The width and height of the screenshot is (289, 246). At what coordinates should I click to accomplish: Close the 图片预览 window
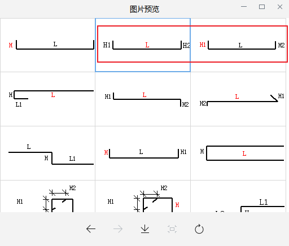pyautogui.click(x=280, y=7)
